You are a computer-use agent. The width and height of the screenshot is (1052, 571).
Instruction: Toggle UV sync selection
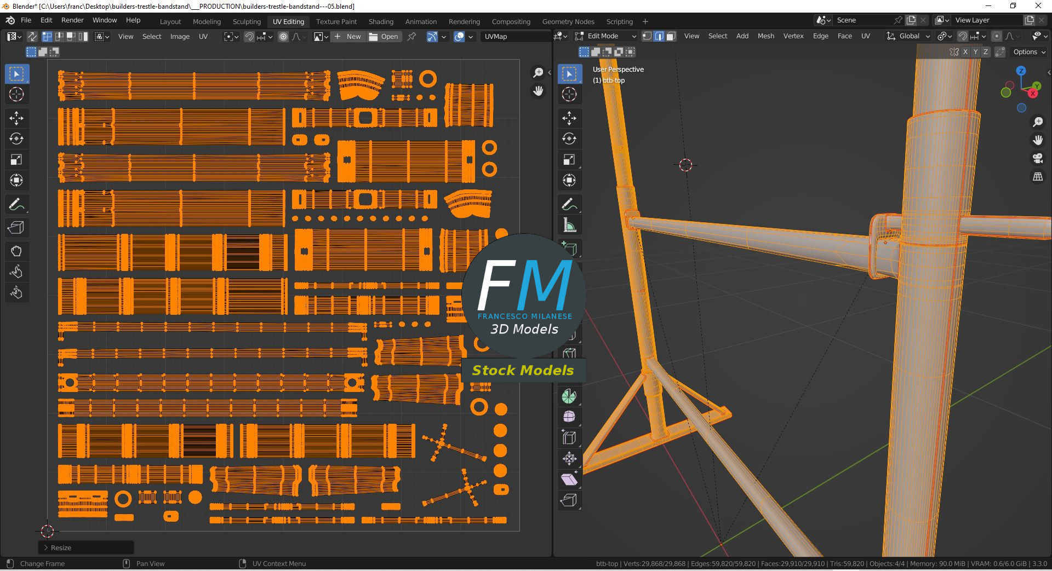(x=32, y=37)
